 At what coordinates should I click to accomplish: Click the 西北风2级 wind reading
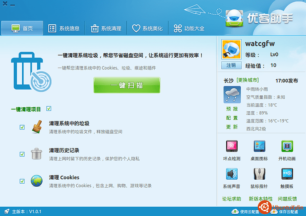[256, 129]
